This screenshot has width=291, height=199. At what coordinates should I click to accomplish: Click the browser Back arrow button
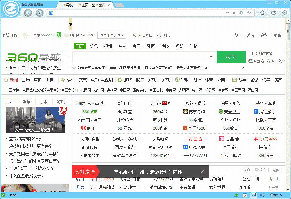(28, 13)
